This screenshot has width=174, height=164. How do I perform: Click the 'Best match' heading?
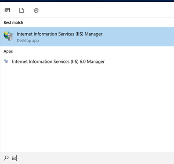click(x=13, y=23)
